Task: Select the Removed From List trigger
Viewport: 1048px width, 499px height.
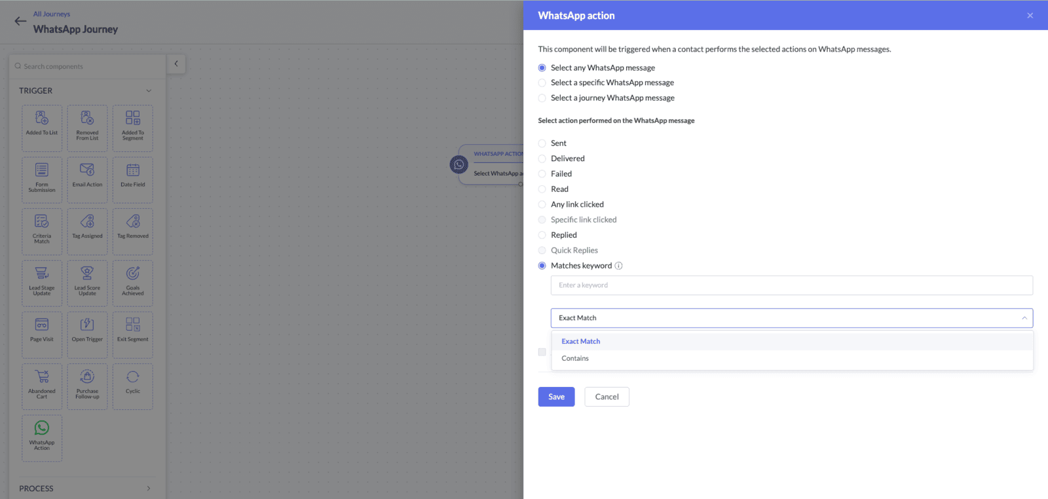Action: 87,128
